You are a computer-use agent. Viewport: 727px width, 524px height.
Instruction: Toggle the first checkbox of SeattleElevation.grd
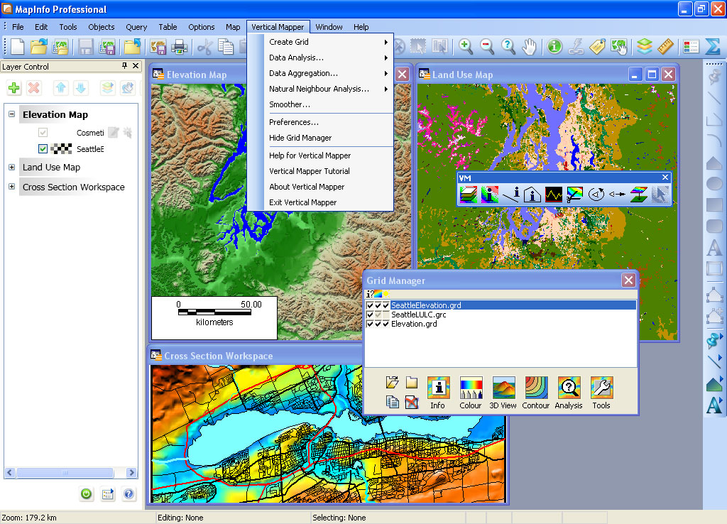point(370,305)
